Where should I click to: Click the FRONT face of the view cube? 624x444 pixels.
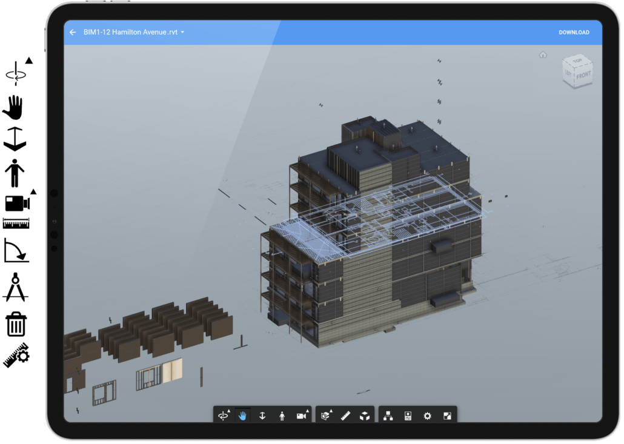click(x=583, y=75)
